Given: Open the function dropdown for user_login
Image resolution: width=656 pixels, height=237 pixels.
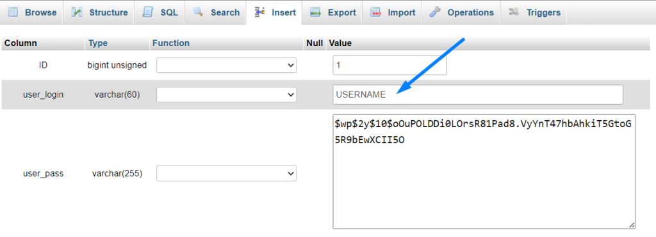Looking at the screenshot, I should tap(226, 95).
